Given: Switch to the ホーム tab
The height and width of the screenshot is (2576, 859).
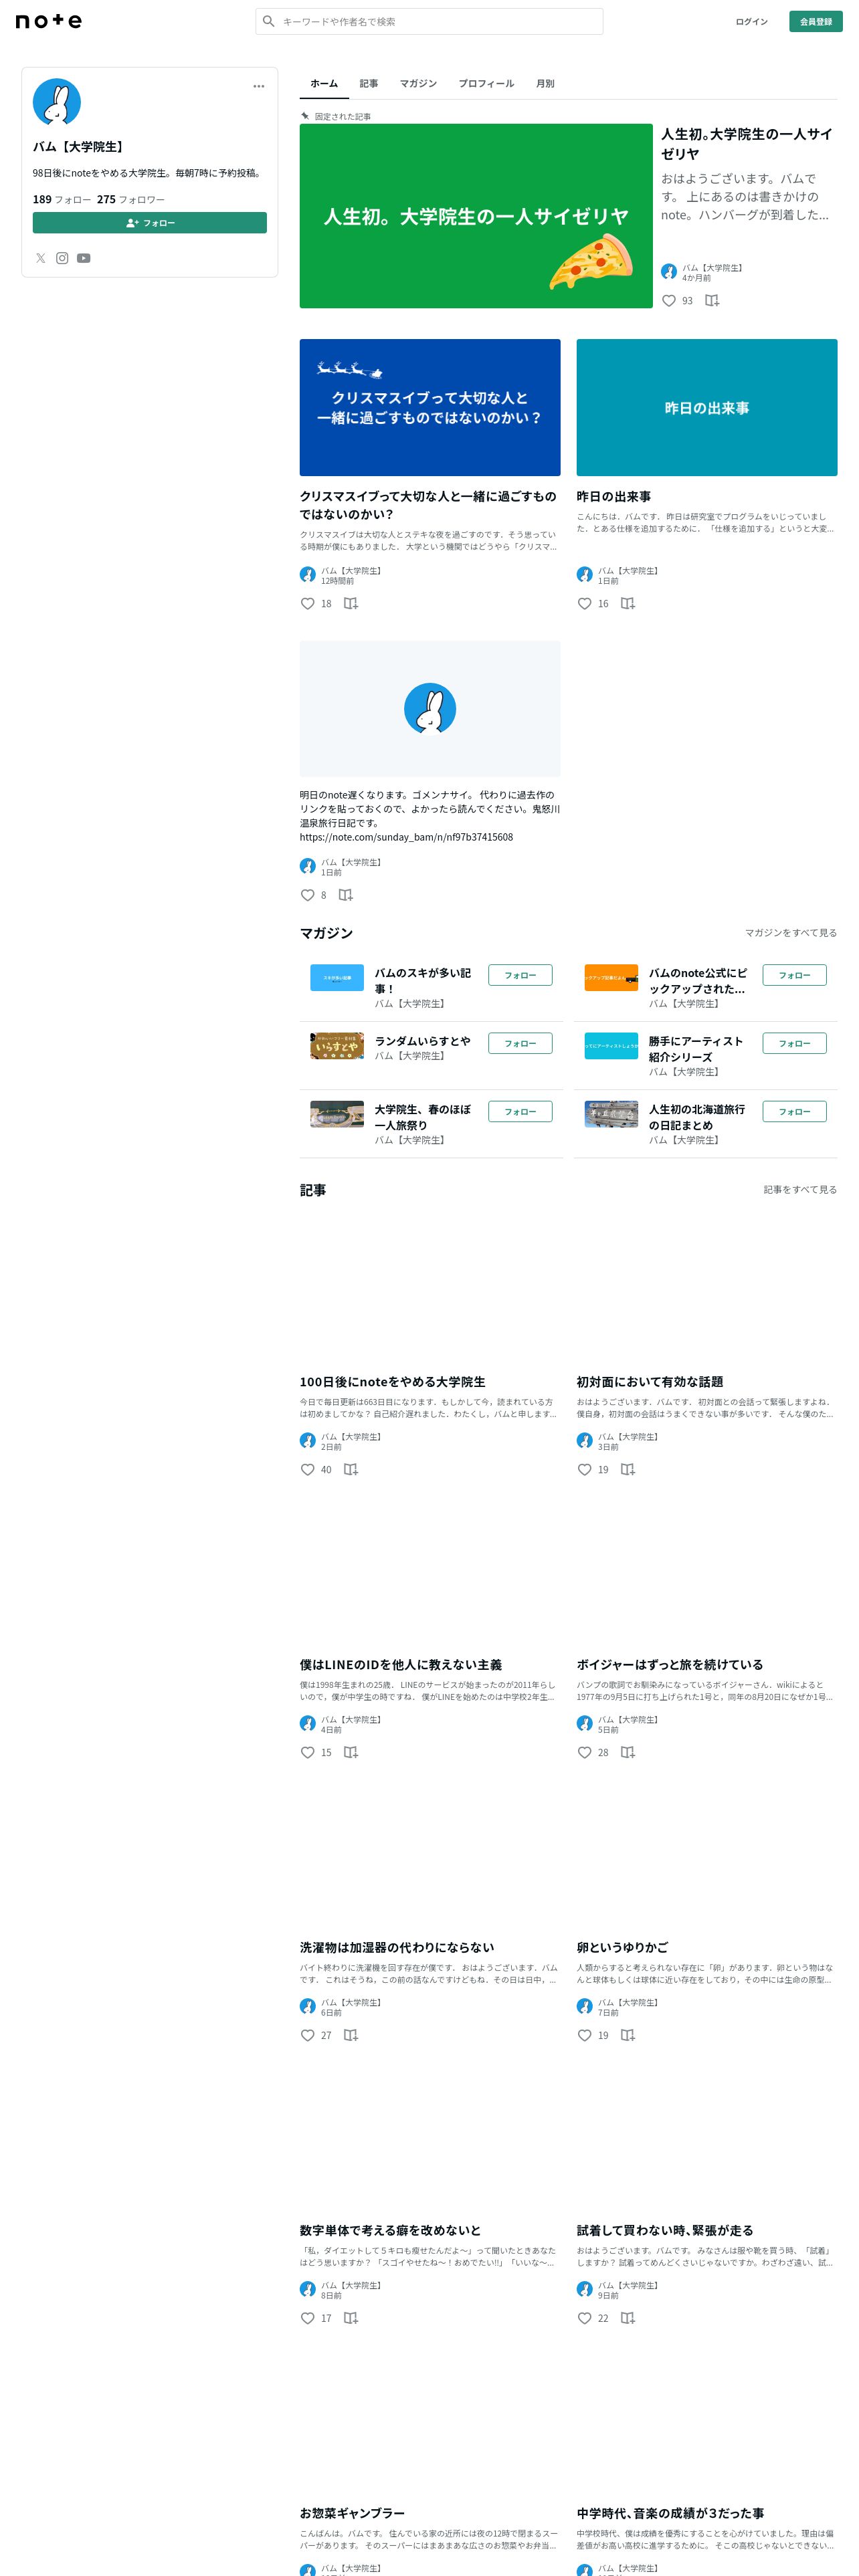Looking at the screenshot, I should [x=324, y=83].
